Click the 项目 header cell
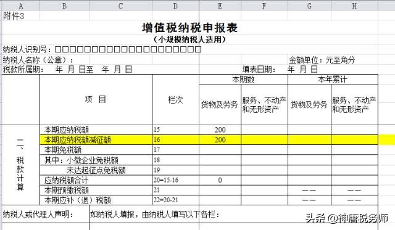Image resolution: width=395 pixels, height=230 pixels. [x=96, y=99]
